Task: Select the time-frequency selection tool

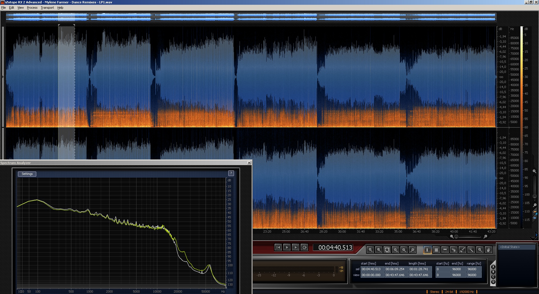Action: pos(436,249)
